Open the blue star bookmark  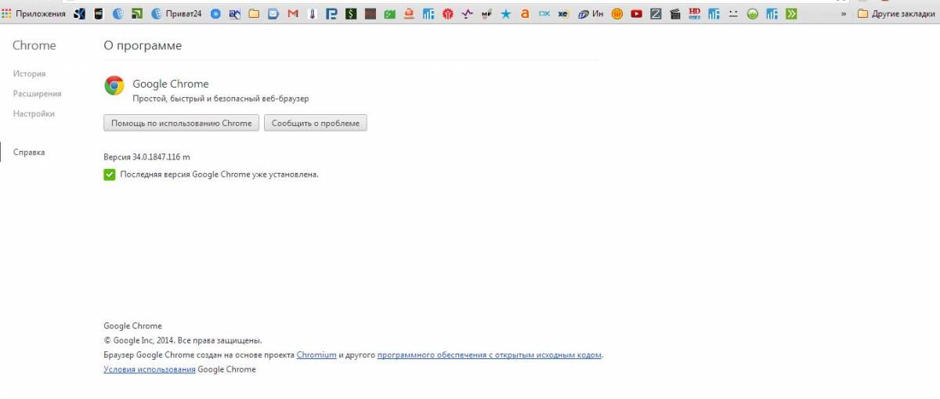pyautogui.click(x=506, y=13)
